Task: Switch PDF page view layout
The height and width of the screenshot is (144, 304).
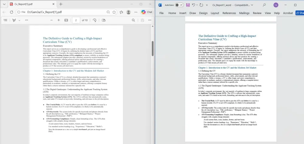Action: (104, 20)
